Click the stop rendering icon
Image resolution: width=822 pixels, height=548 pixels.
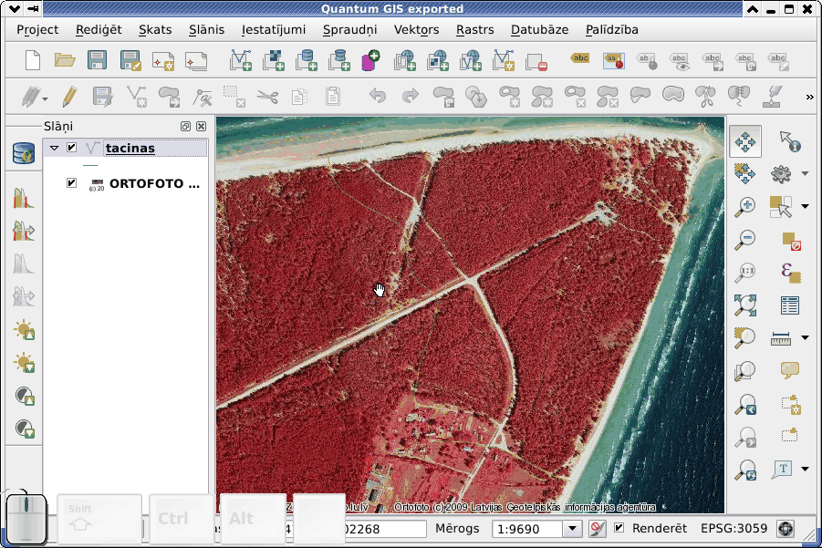click(597, 529)
